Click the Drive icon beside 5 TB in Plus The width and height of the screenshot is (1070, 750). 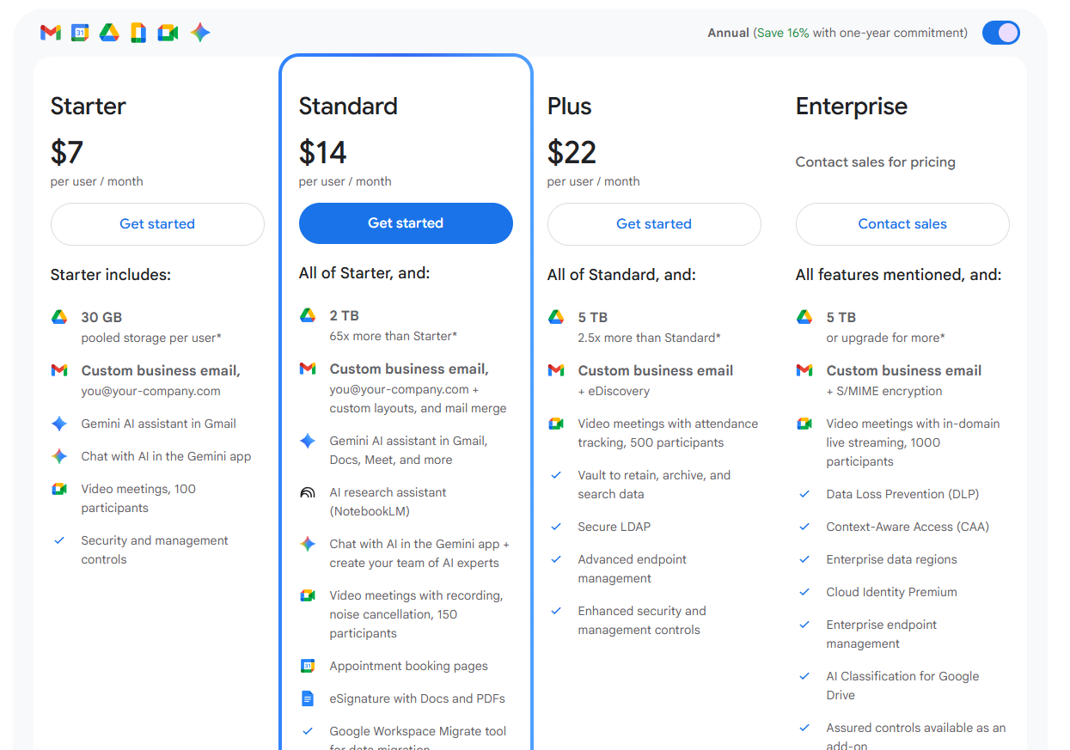coord(556,317)
